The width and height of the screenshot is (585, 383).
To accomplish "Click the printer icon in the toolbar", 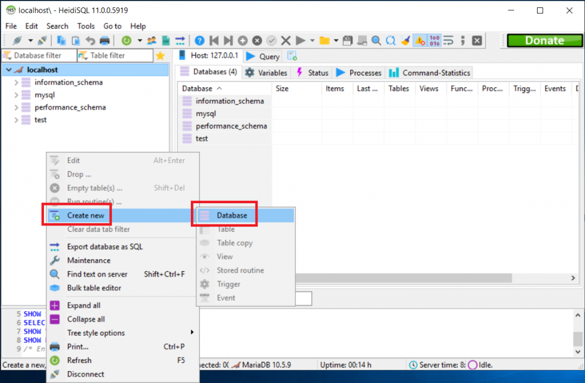I will 105,41.
